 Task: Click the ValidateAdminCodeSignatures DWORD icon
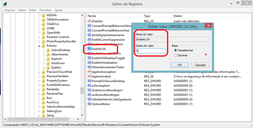89,99
